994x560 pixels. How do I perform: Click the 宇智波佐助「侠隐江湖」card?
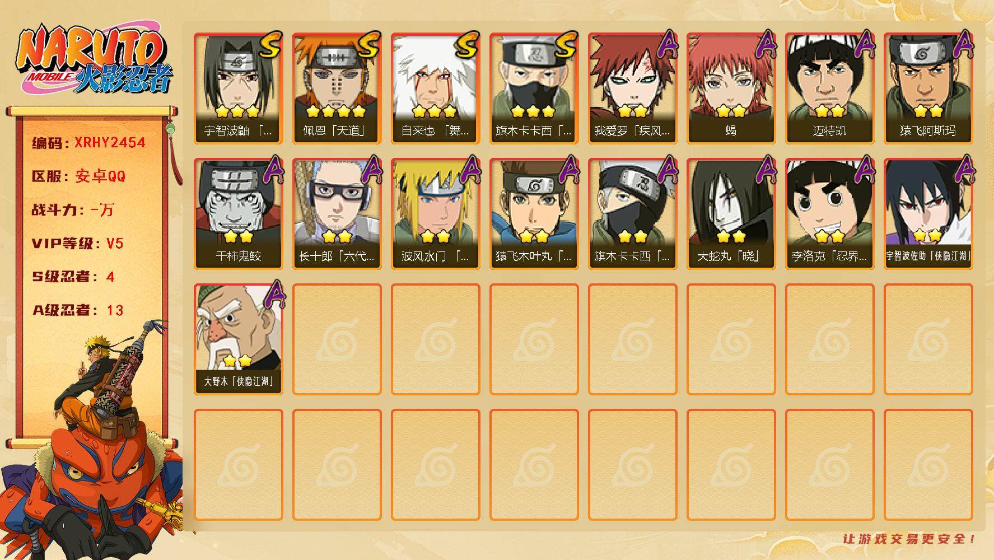(x=928, y=214)
